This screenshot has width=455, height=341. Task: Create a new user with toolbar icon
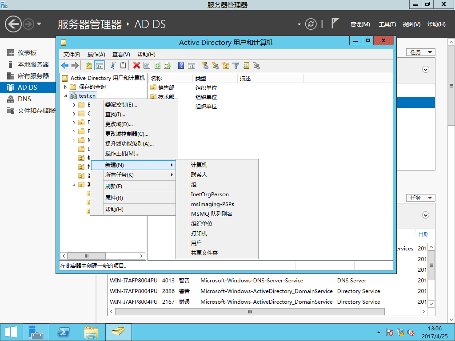tap(205, 66)
